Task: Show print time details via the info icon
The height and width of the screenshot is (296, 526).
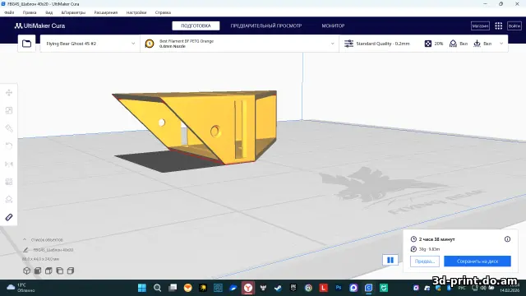Action: 507,239
